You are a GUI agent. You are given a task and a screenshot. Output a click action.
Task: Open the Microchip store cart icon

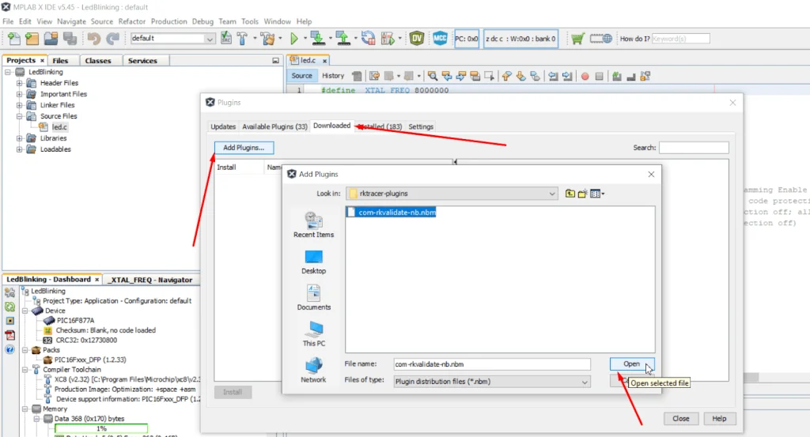pos(577,38)
